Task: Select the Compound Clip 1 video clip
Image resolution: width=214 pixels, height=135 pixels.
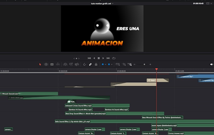Action: (x=195, y=76)
